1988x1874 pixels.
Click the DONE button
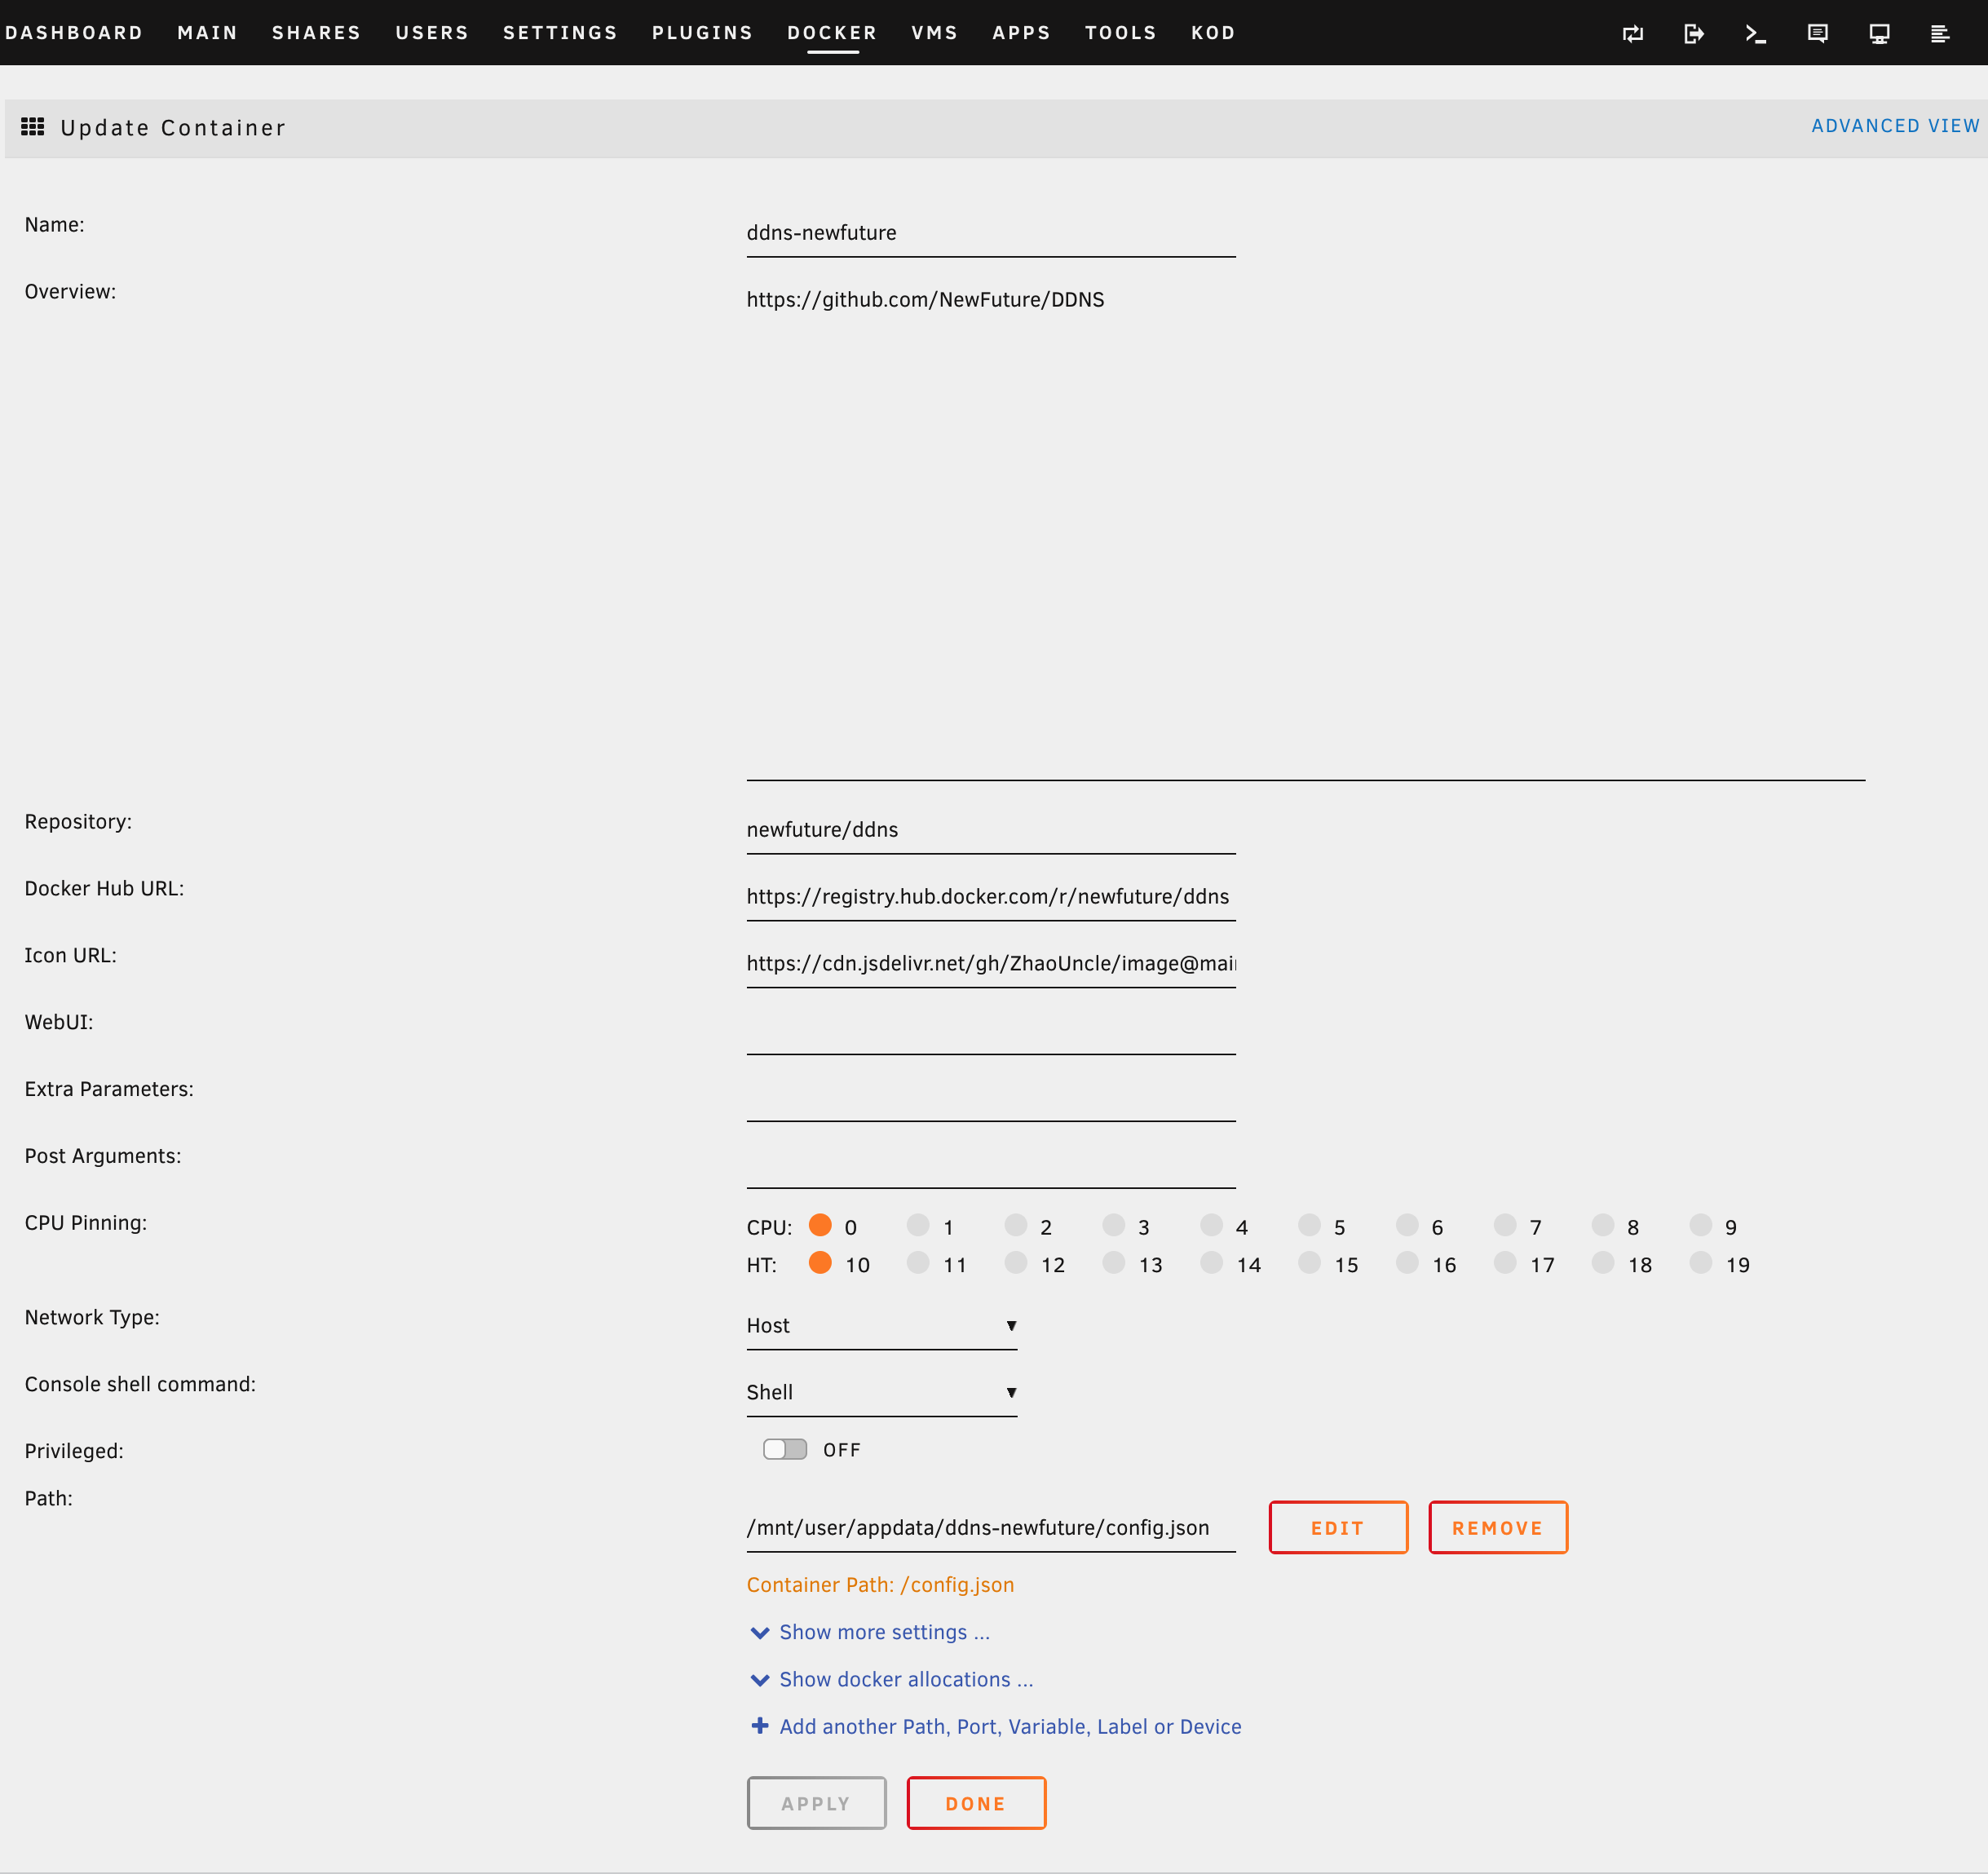pyautogui.click(x=975, y=1803)
